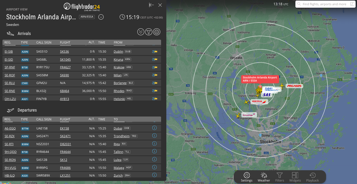Screen dimensions: 357x184
Task: Click info icon for FR4686 Malaga departure
Action: click(x=154, y=167)
